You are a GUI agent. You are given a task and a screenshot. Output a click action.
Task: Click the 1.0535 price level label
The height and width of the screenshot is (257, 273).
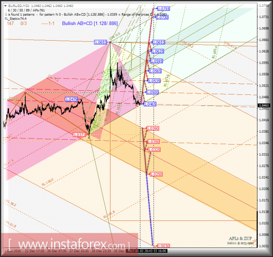click(x=154, y=81)
